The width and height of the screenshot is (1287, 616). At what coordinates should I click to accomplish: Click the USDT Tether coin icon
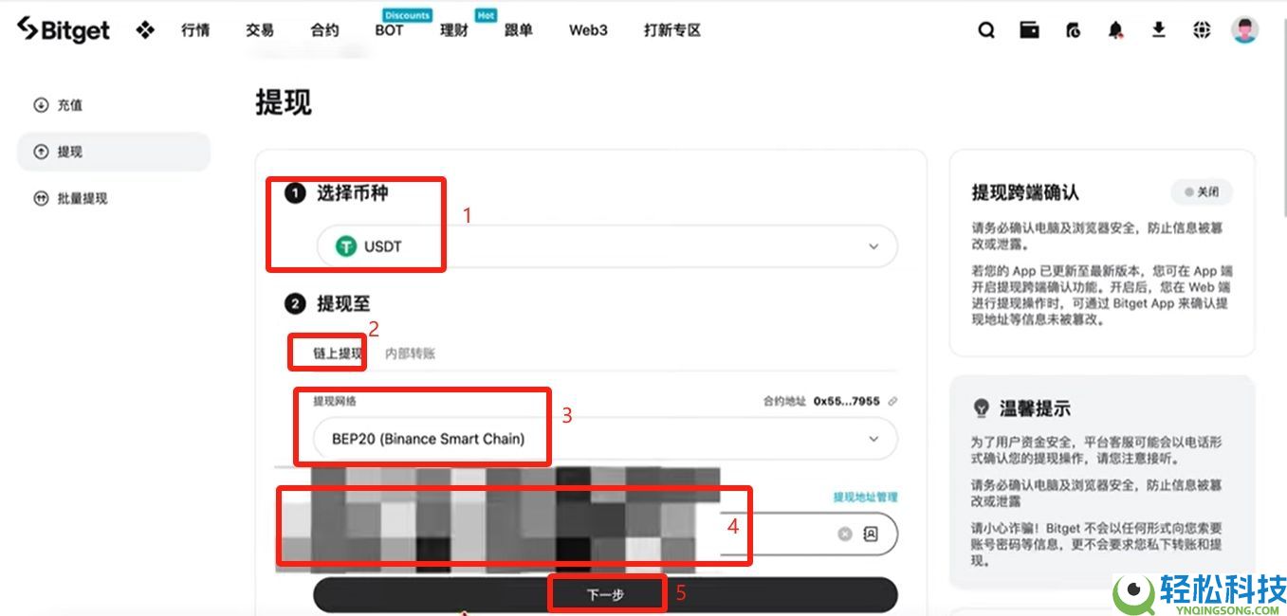coord(346,246)
